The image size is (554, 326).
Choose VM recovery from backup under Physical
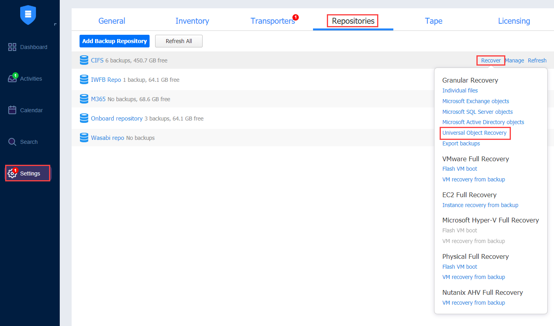tap(474, 277)
